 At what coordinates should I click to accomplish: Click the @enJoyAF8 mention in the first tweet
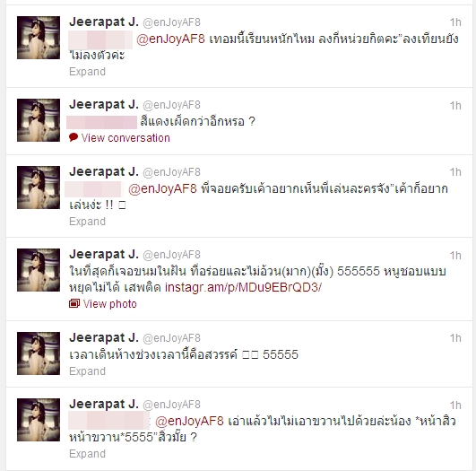(x=170, y=39)
